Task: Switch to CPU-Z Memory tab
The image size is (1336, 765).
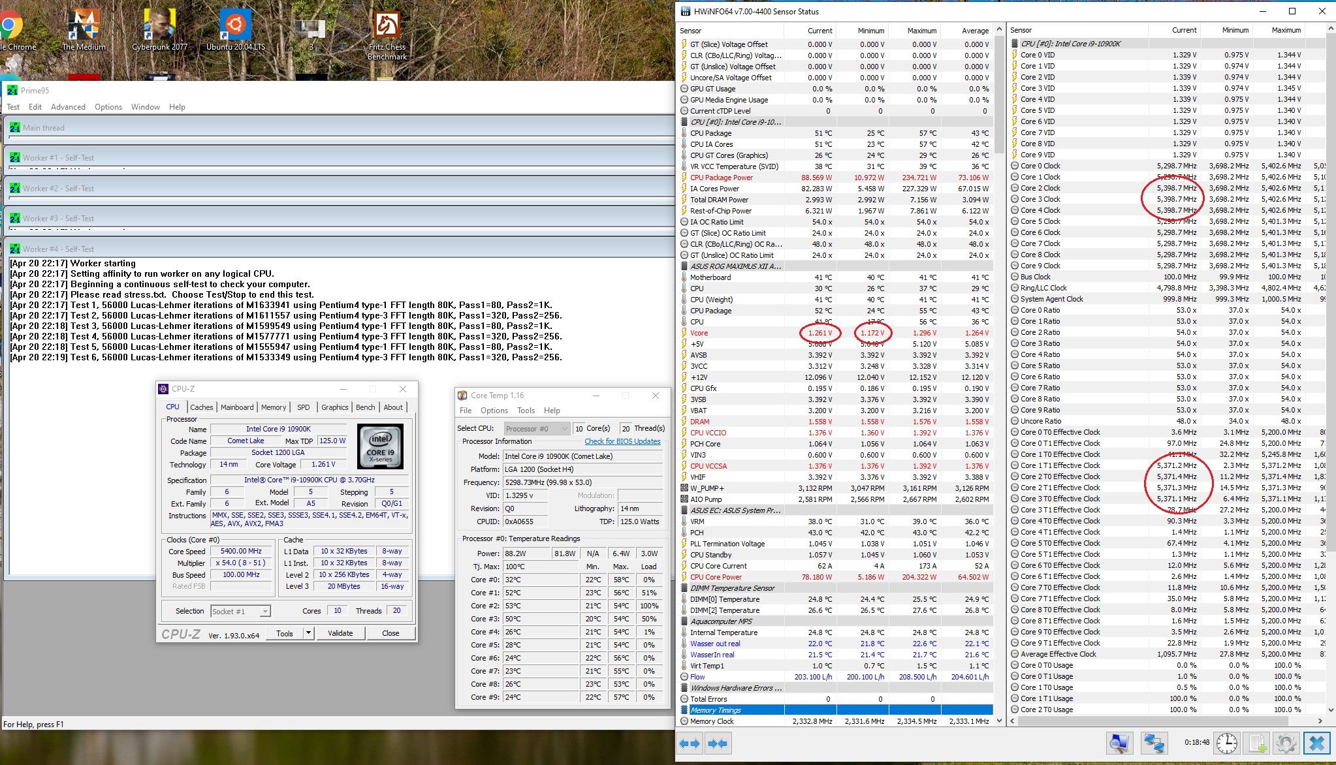Action: pyautogui.click(x=274, y=407)
